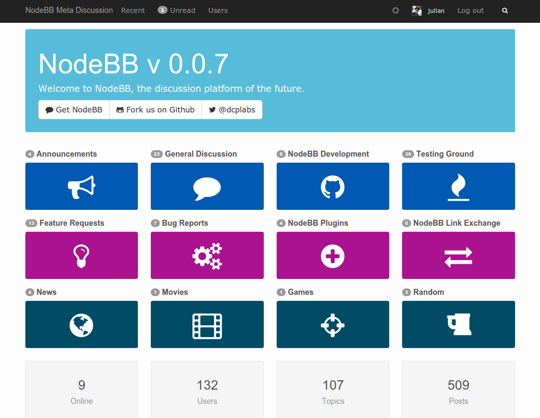Open the Users menu item
This screenshot has height=418, width=540.
click(218, 10)
